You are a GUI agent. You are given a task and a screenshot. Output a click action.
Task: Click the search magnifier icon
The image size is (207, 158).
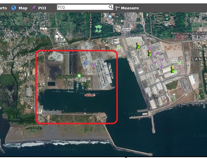[x=110, y=7]
